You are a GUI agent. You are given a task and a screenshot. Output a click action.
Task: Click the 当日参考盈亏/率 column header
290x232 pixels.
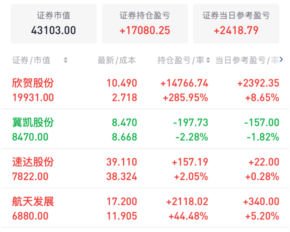246,60
